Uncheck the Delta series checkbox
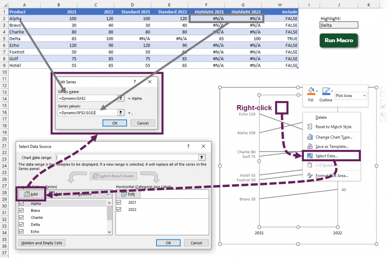This screenshot has height=258, width=389. pyautogui.click(x=21, y=224)
